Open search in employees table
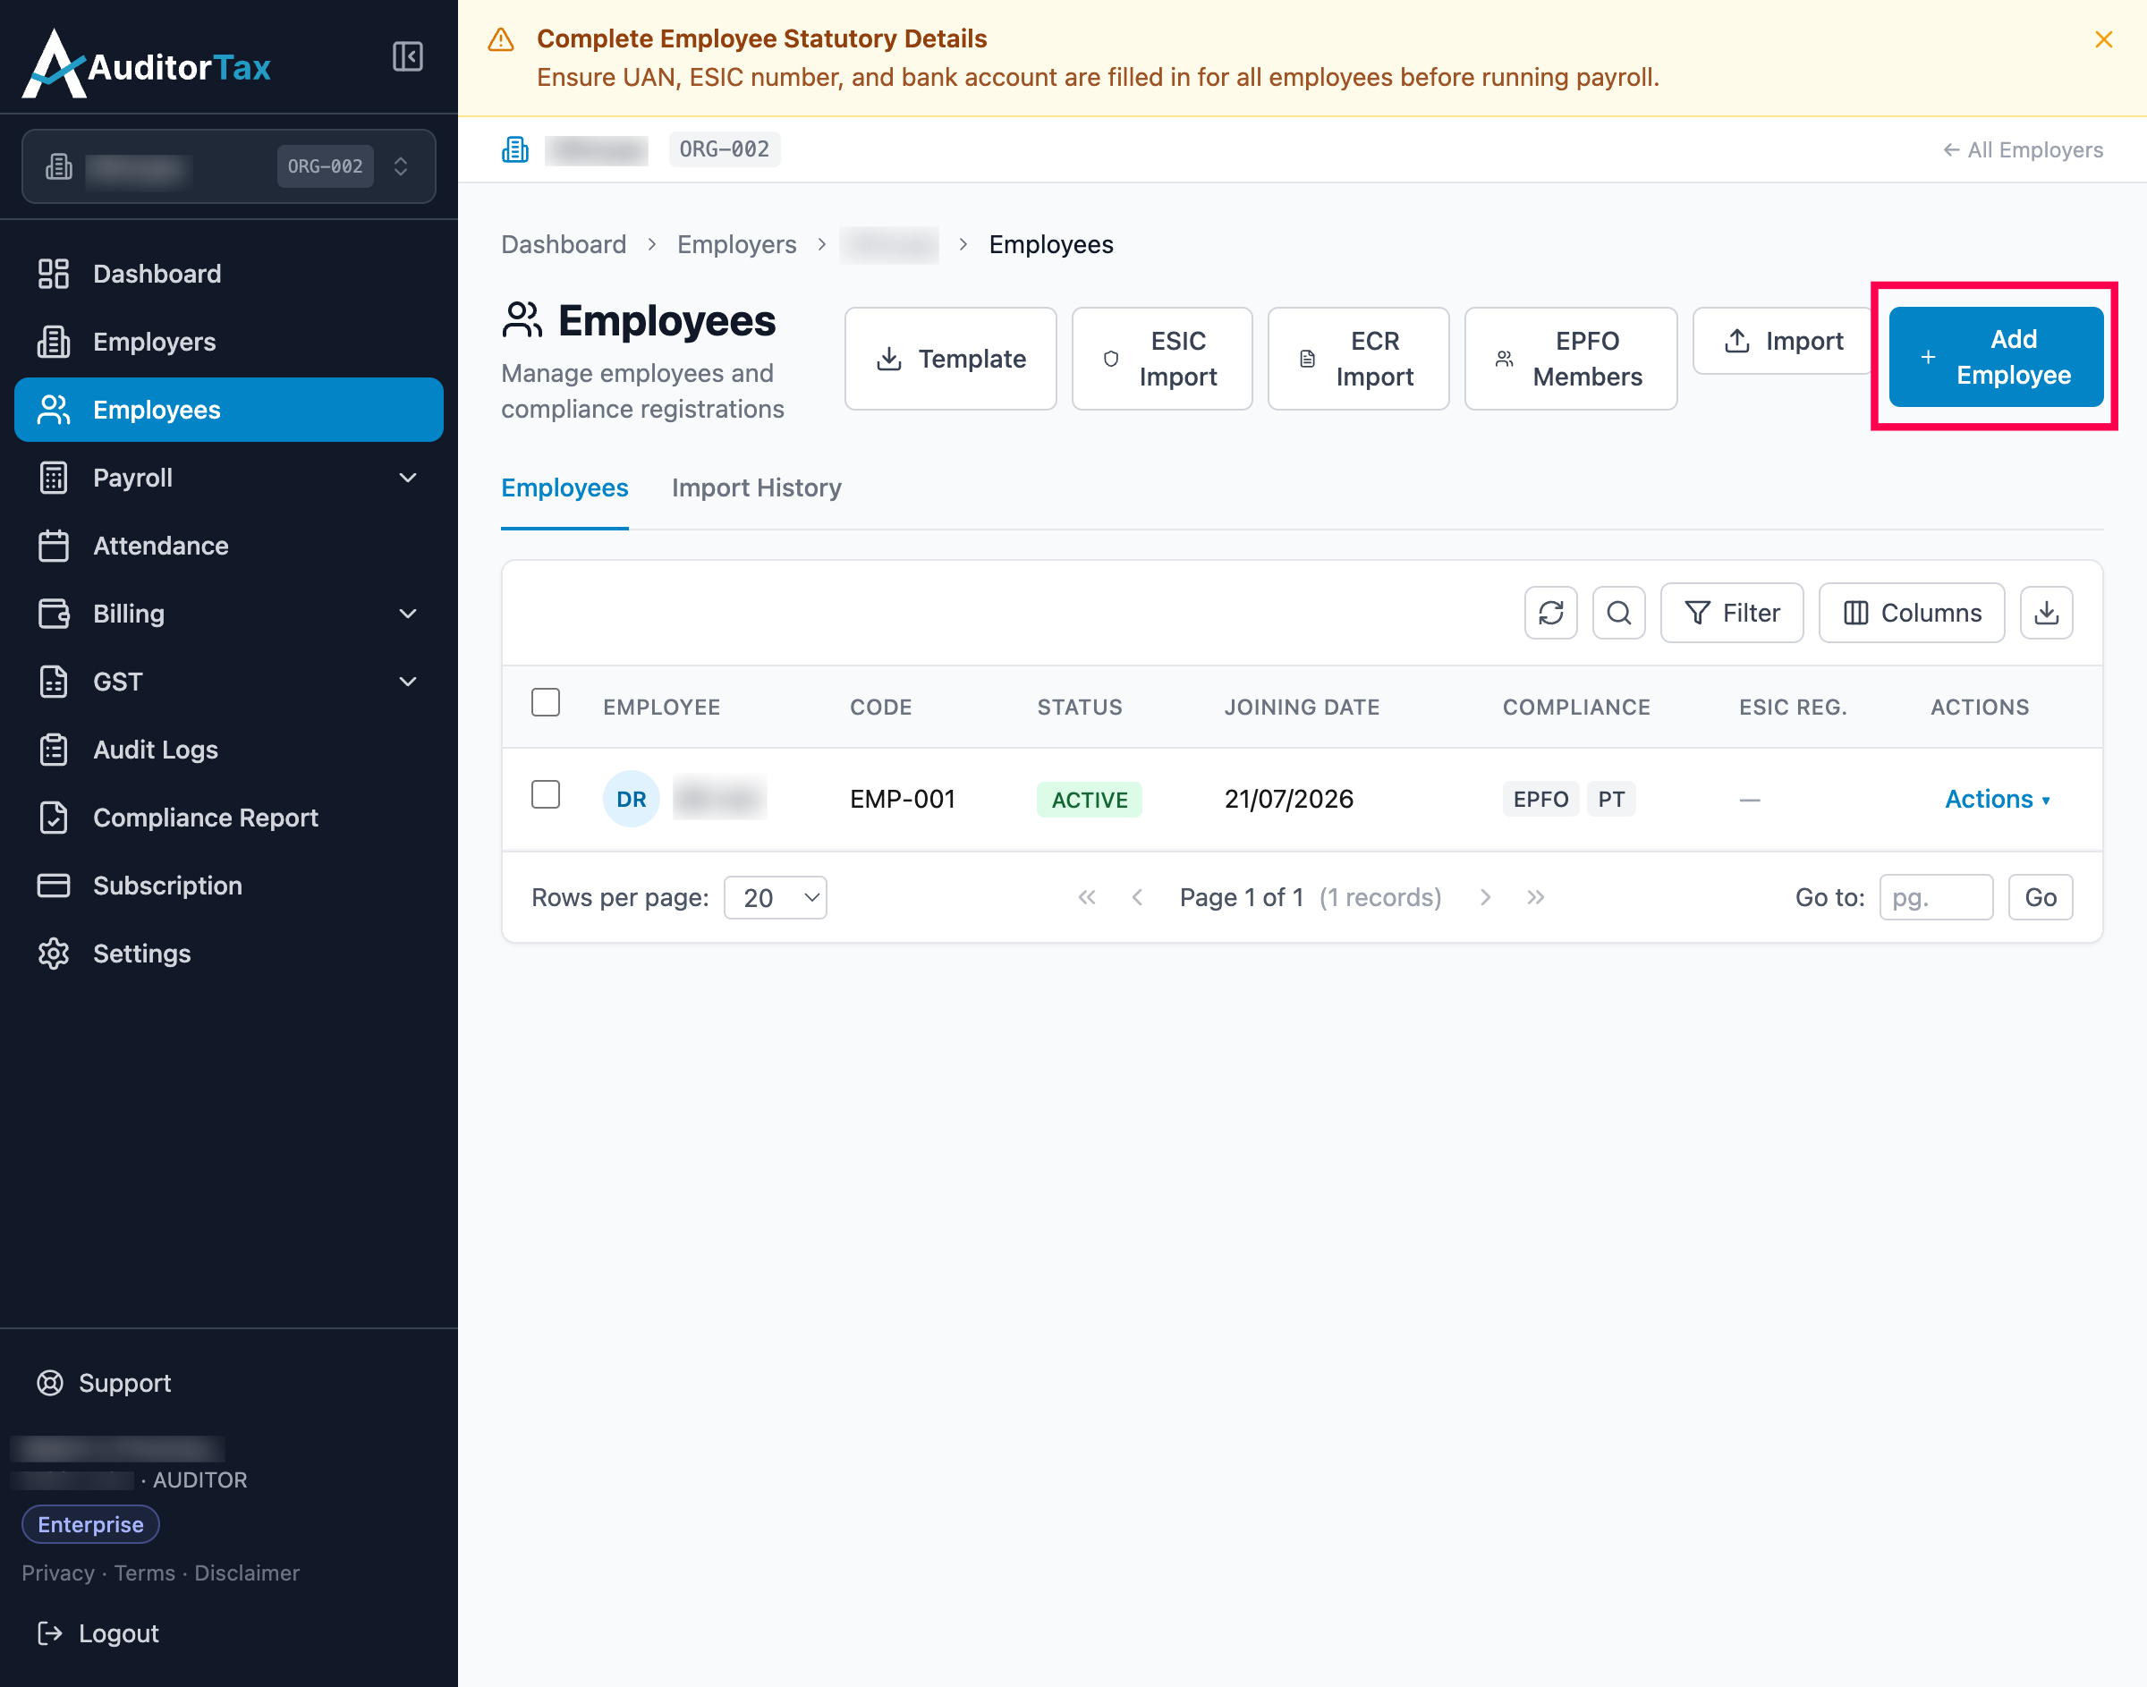The image size is (2147, 1687). click(x=1618, y=613)
